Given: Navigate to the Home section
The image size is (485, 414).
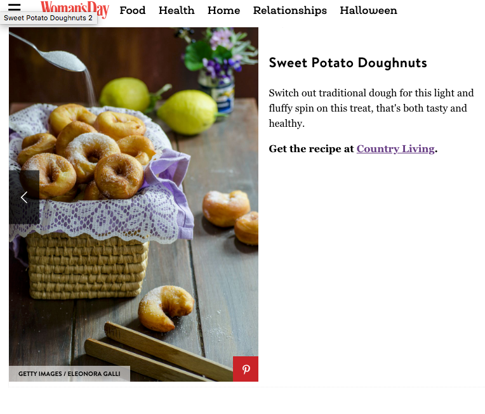Looking at the screenshot, I should click(x=223, y=10).
